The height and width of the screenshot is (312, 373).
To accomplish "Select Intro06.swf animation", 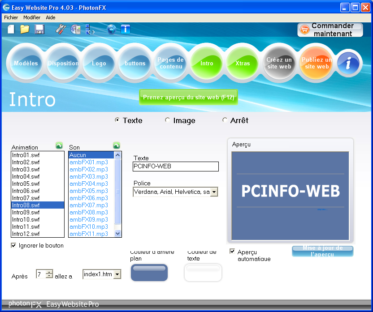I will (38, 191).
